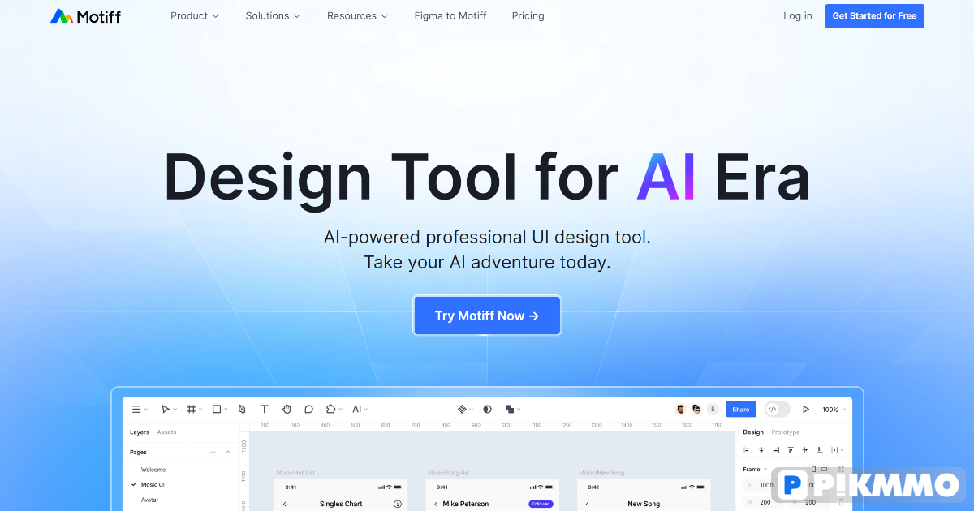Image resolution: width=974 pixels, height=511 pixels.
Task: Click align top icon in Design panel
Action: point(791,449)
